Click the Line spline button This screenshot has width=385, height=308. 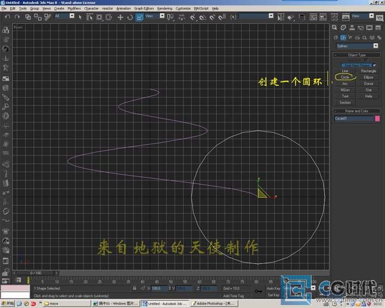point(345,71)
